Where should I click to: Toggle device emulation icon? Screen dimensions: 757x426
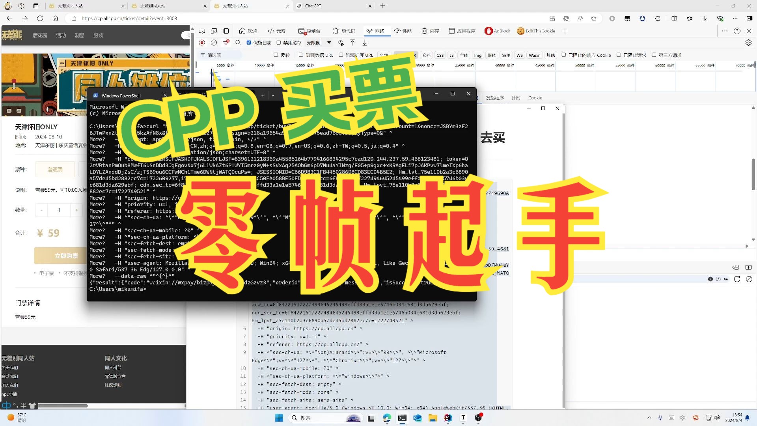[x=214, y=31]
